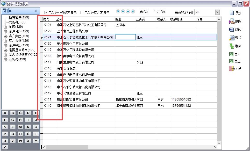Image resolution: width=250 pixels, height=151 pixels.
Task: Click the 添加 (Add) icon
Action: click(232, 13)
